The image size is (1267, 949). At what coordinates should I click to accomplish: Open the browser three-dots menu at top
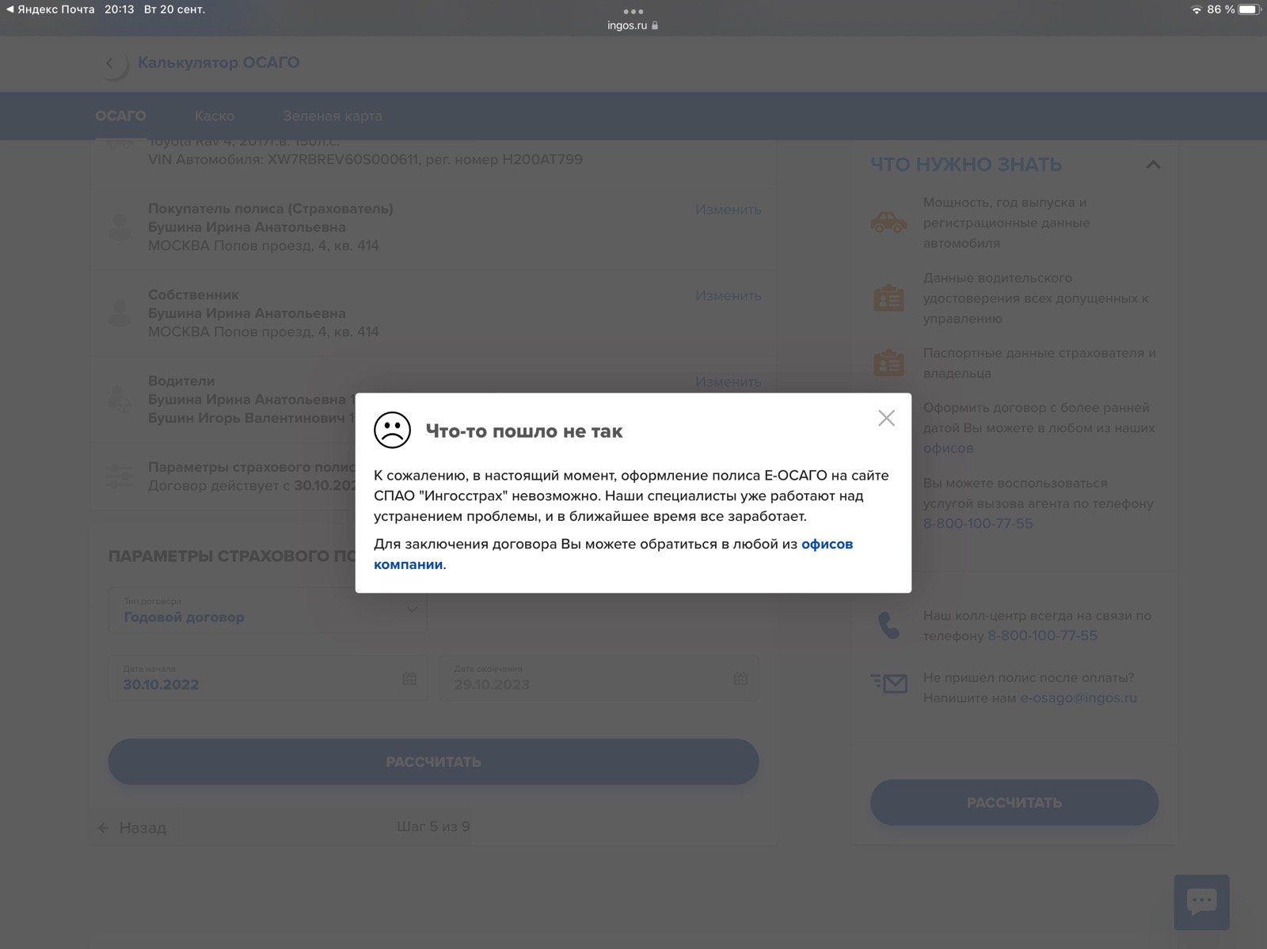633,11
